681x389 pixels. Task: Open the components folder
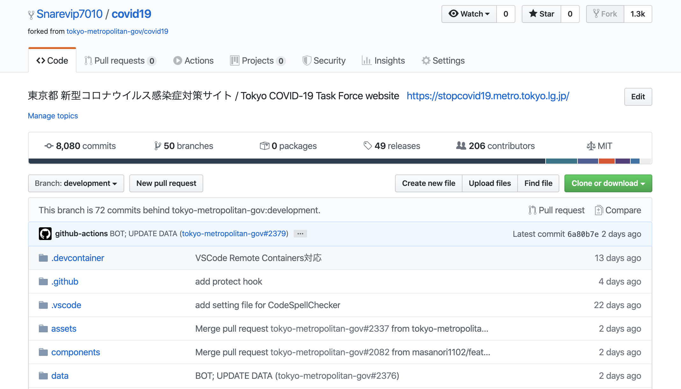(75, 352)
